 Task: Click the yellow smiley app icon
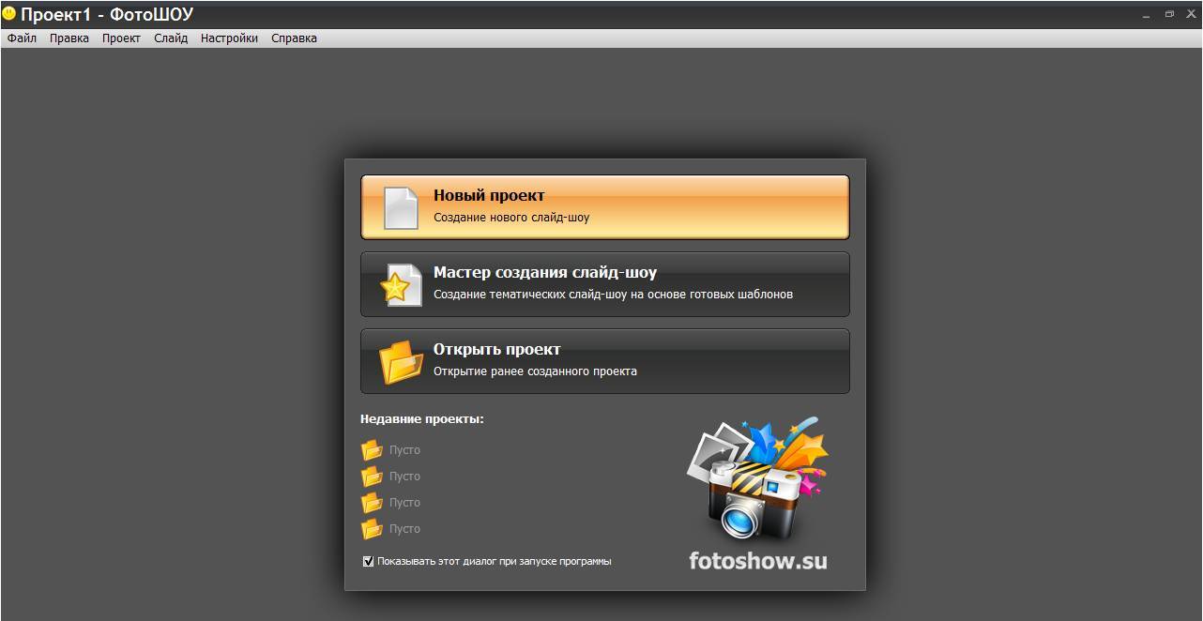click(x=9, y=13)
